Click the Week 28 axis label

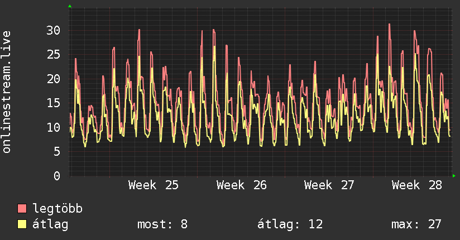pos(417,185)
